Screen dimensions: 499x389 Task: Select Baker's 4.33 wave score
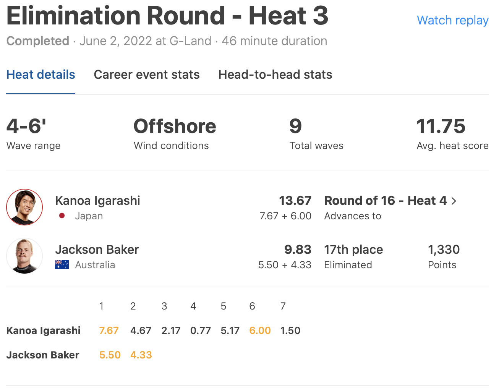pyautogui.click(x=141, y=355)
